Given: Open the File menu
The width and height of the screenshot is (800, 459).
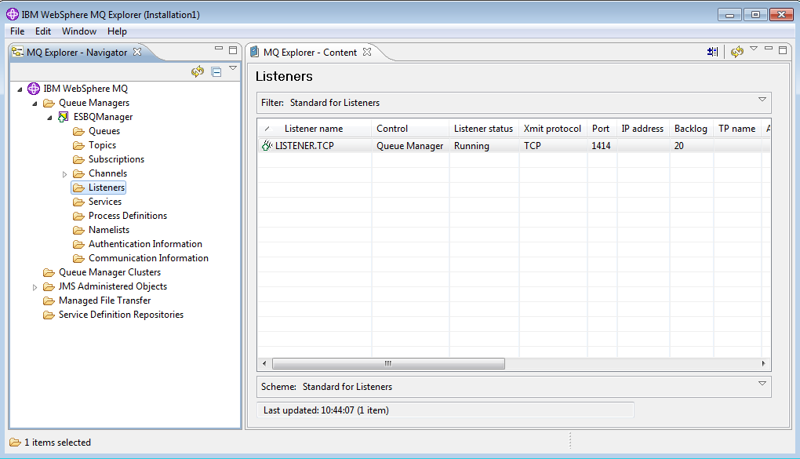Looking at the screenshot, I should (17, 31).
